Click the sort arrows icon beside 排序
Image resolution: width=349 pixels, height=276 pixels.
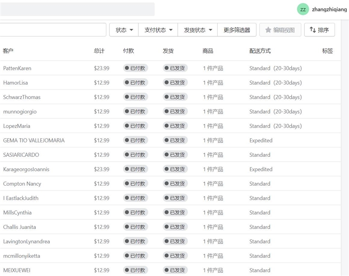tap(313, 30)
